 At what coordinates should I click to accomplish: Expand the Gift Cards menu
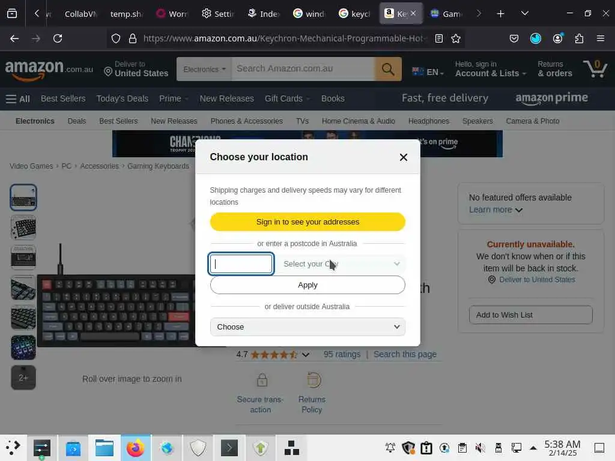coord(287,99)
